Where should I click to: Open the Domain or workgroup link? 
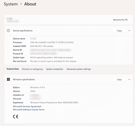point(32,69)
